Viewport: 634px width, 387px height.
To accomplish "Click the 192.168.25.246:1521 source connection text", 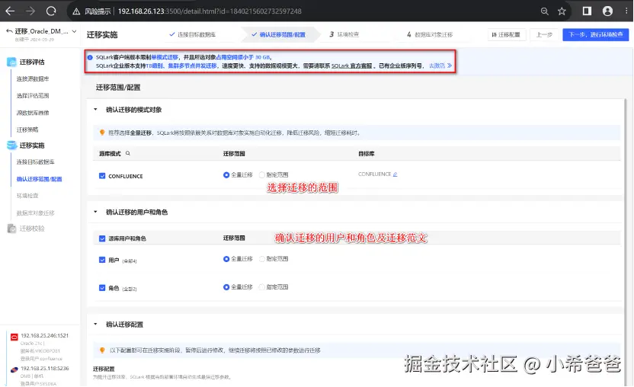I will tap(45, 336).
